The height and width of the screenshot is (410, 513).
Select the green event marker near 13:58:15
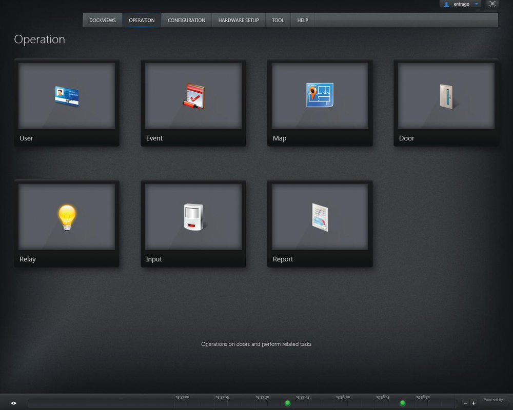(403, 403)
